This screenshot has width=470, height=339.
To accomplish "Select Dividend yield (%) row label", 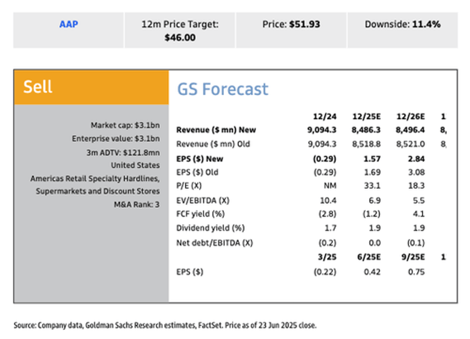I will [x=210, y=228].
